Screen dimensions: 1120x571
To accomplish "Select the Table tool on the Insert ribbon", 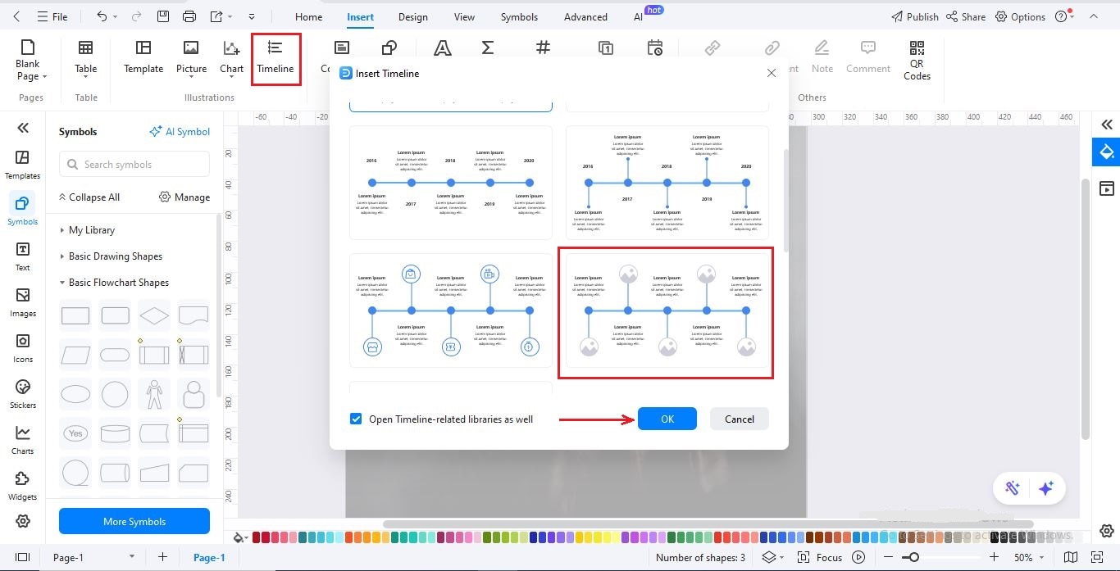I will coord(85,57).
